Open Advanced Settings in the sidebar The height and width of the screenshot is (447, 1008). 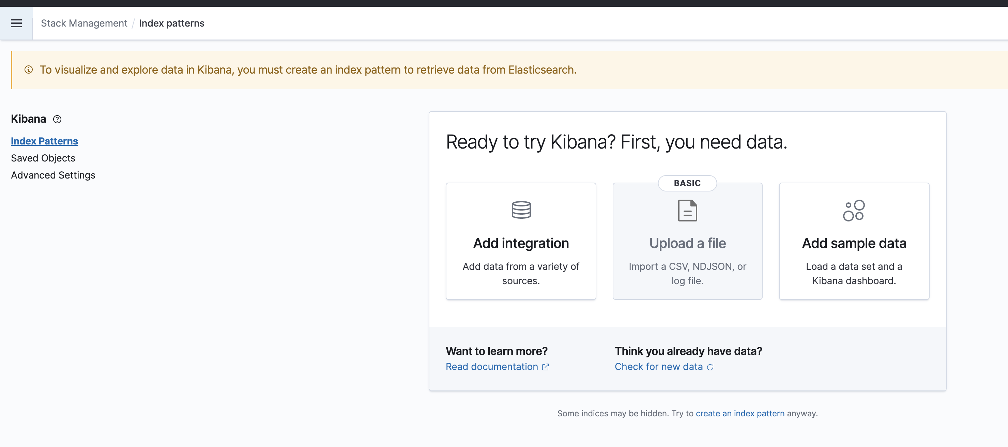53,175
